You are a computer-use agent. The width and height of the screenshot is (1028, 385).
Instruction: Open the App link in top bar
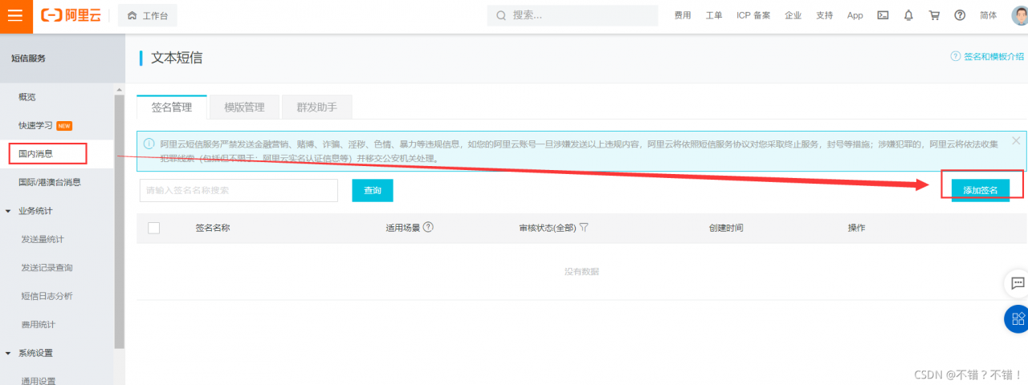pyautogui.click(x=855, y=15)
